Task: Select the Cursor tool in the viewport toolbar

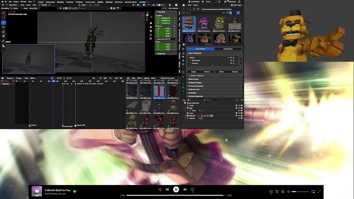Action: point(4,18)
